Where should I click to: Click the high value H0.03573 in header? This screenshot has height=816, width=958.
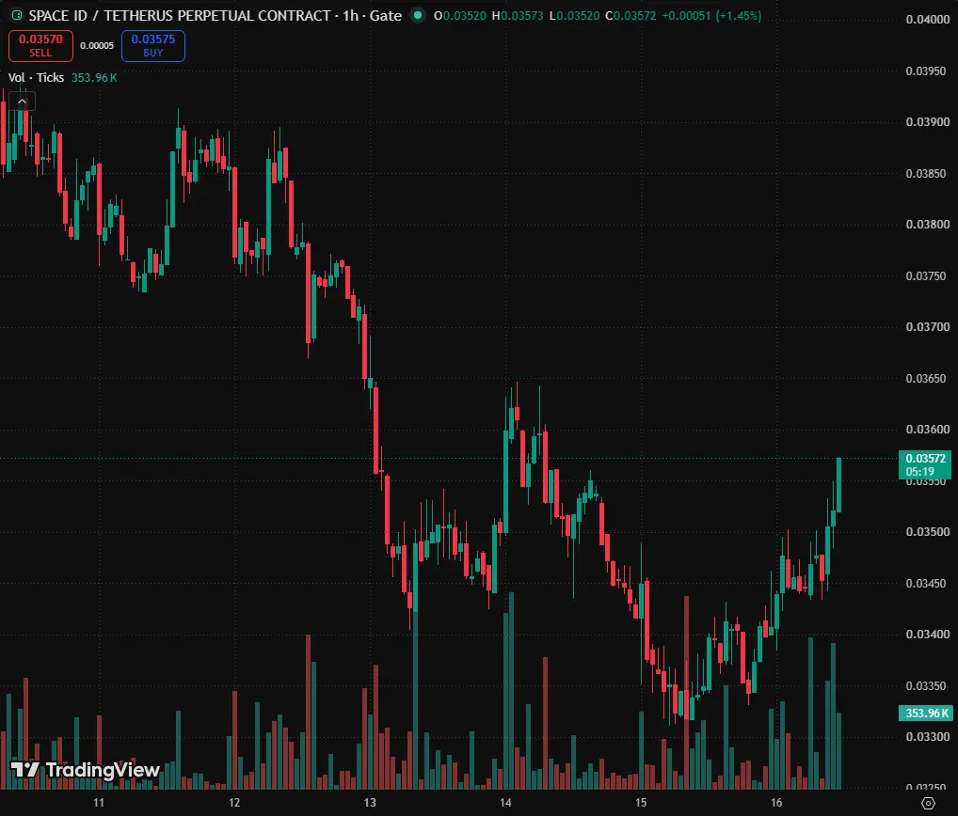coord(518,15)
